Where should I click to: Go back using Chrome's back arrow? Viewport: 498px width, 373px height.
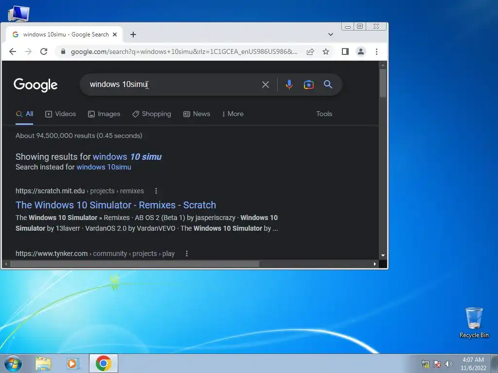click(12, 51)
